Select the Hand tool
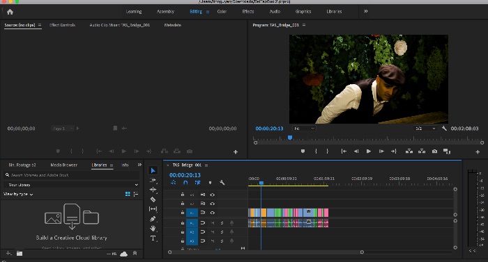This screenshot has height=262, width=488. [x=153, y=229]
